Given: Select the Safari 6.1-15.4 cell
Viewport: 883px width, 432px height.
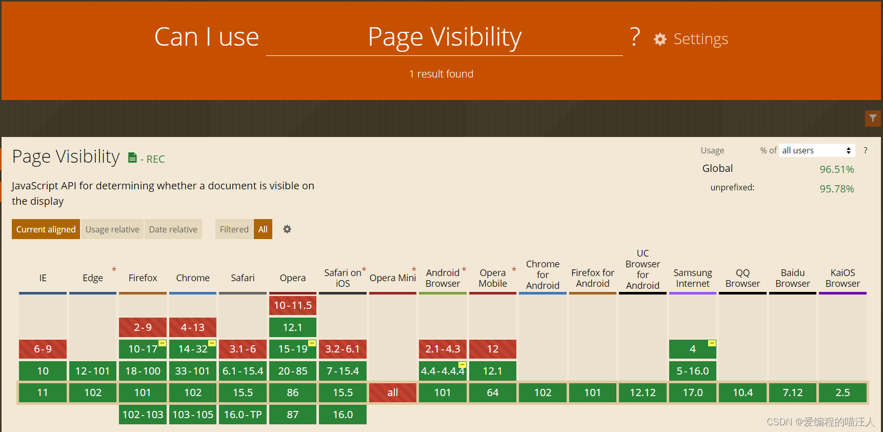Looking at the screenshot, I should pos(243,371).
